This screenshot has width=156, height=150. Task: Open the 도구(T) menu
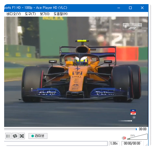tap(30, 14)
